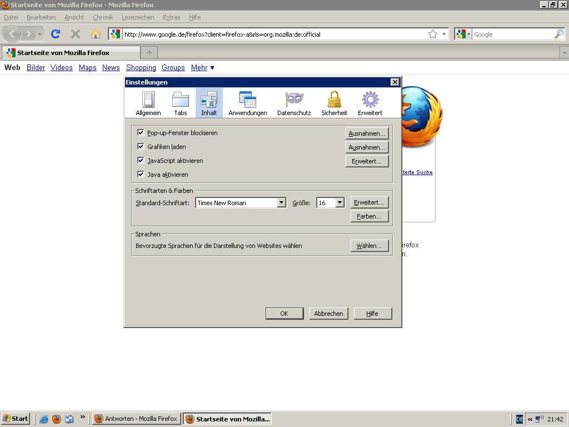The height and width of the screenshot is (427, 569).
Task: Open the Anwendungen settings panel
Action: (247, 103)
